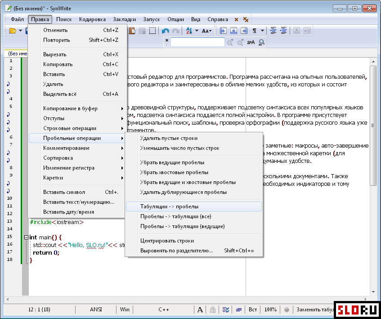
Task: Choose Вырезать from the edit menu
Action: point(77,54)
